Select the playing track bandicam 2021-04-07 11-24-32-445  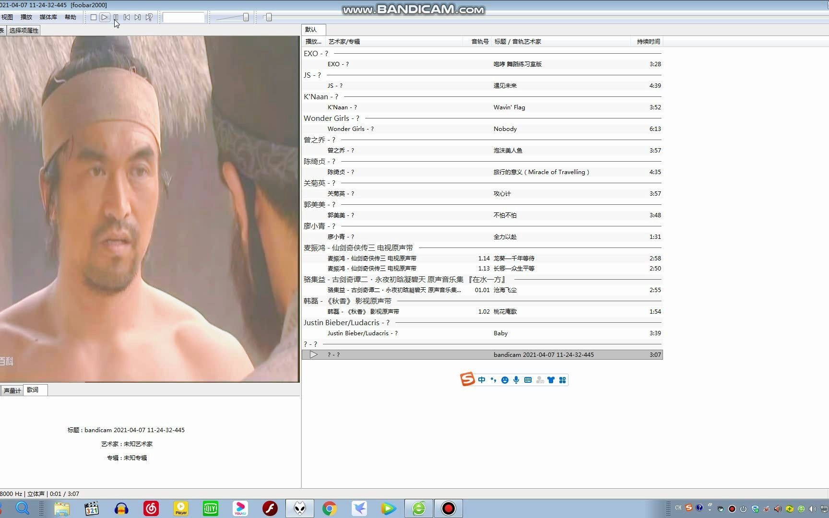482,355
